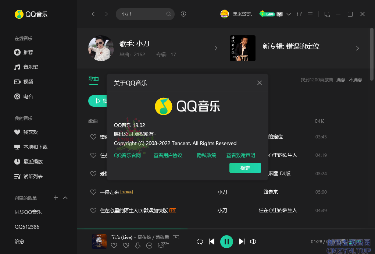Like the song 一路走来 with heart icon
This screenshot has height=254, width=375.
[93, 192]
